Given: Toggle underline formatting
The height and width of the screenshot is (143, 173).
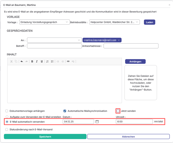Looking at the screenshot, I should [x=42, y=61].
